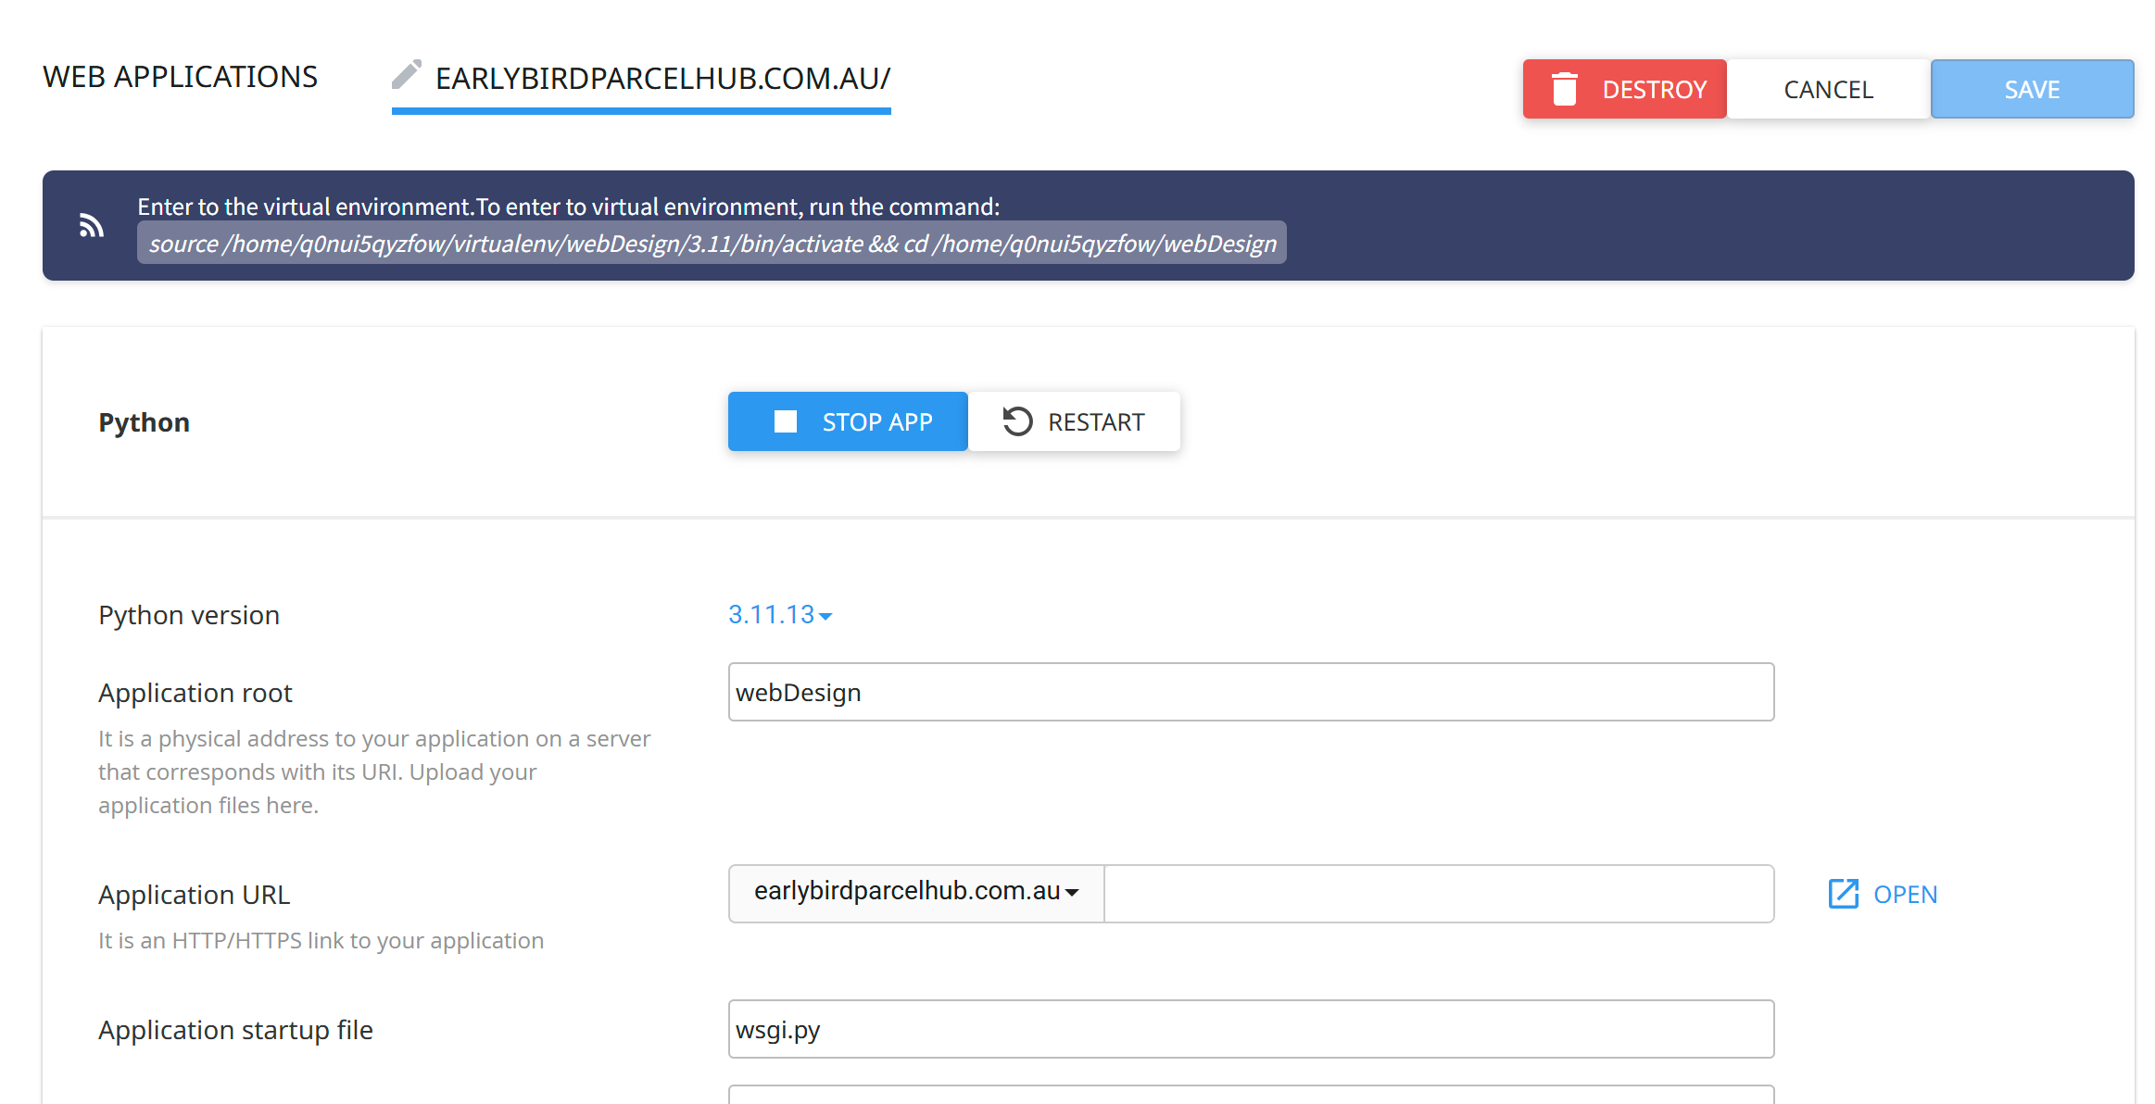Restart the Python application

(1075, 421)
